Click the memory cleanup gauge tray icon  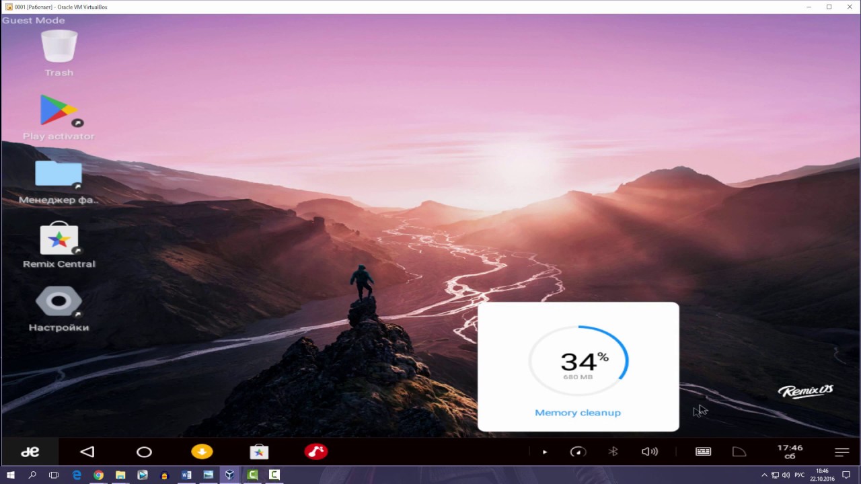coord(578,452)
